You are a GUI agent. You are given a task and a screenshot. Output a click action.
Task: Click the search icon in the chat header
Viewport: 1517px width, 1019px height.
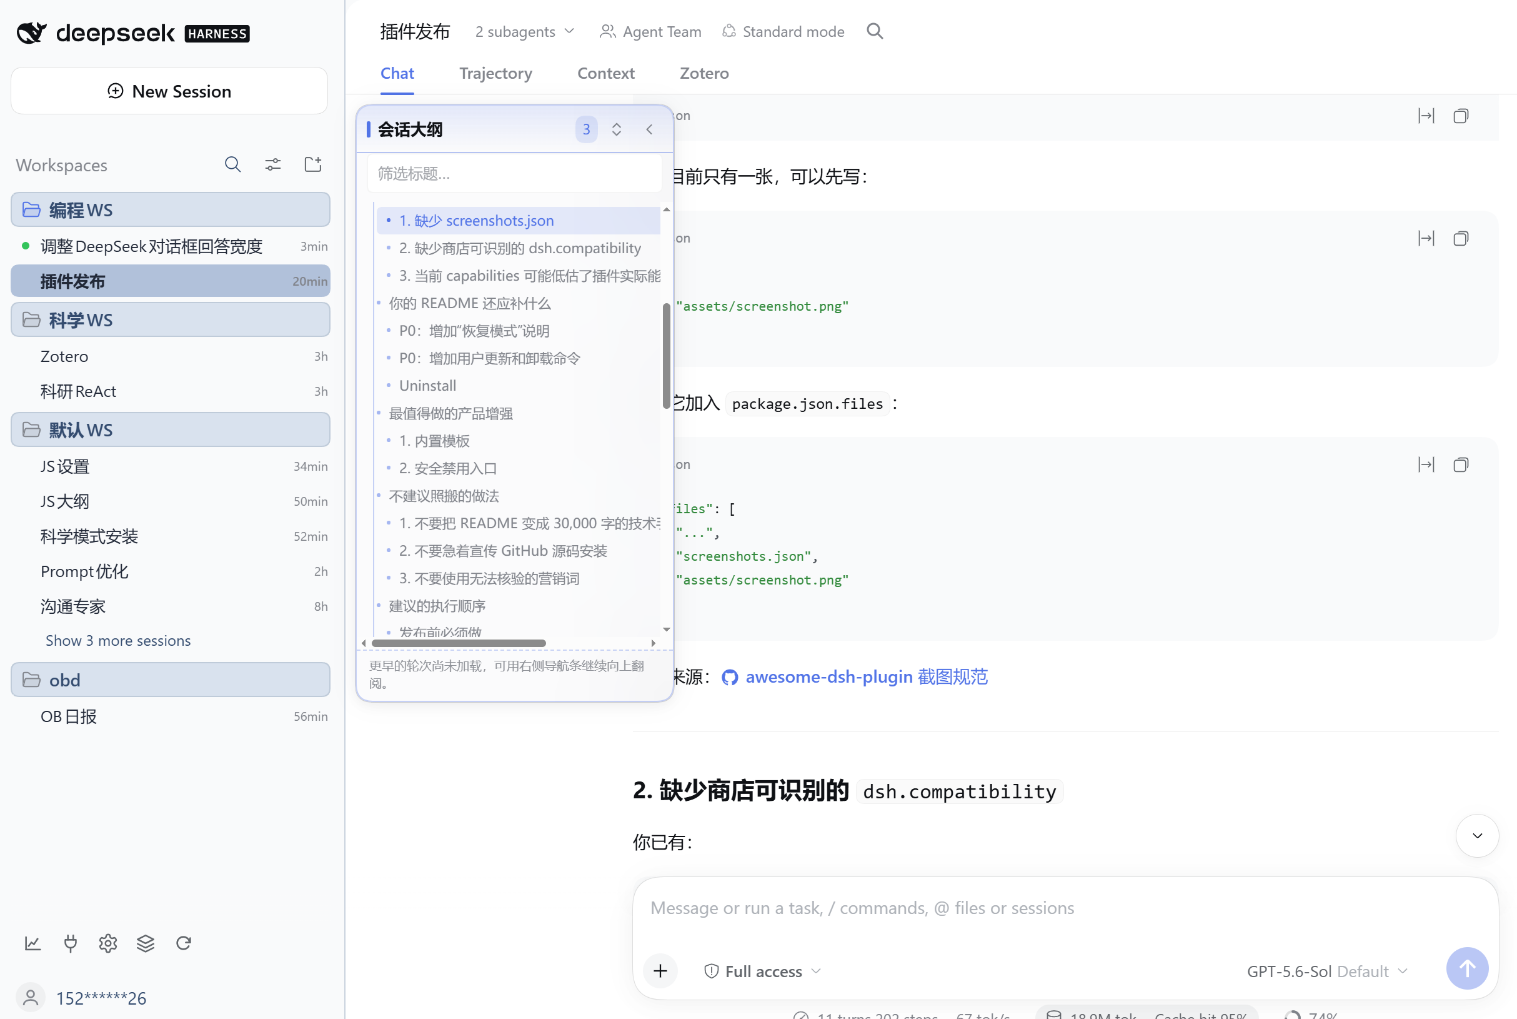click(874, 31)
